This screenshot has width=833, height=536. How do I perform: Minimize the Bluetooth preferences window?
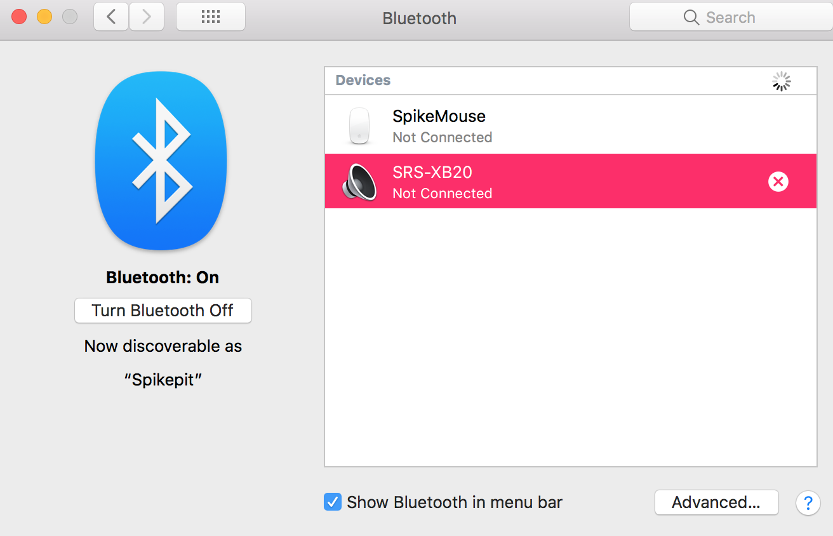pyautogui.click(x=44, y=17)
